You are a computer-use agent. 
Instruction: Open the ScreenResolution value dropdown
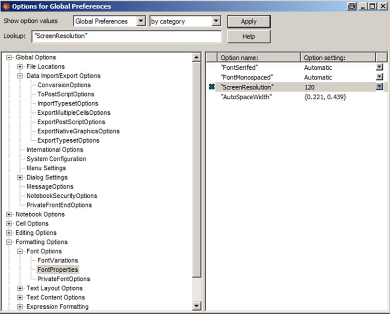[380, 86]
